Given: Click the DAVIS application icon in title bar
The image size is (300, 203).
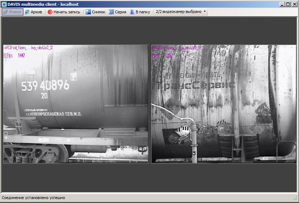Looking at the screenshot, I should pyautogui.click(x=4, y=4).
